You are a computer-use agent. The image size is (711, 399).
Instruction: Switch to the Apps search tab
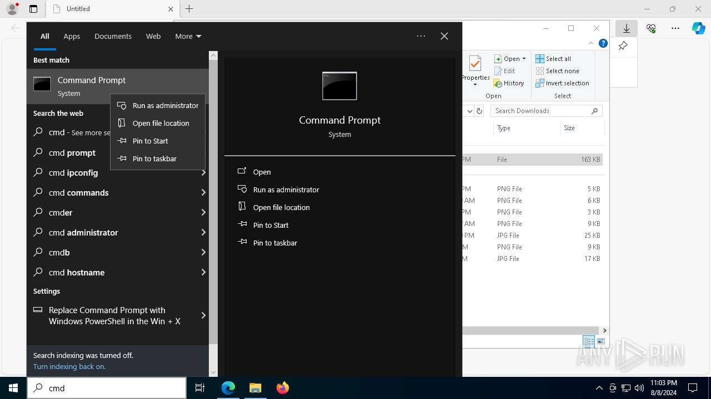point(72,36)
